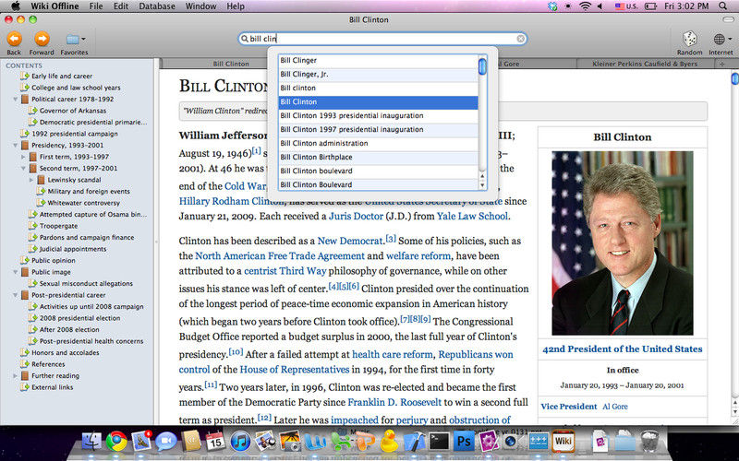The image size is (739, 461).
Task: Clear the search field with the x icon
Action: point(520,39)
